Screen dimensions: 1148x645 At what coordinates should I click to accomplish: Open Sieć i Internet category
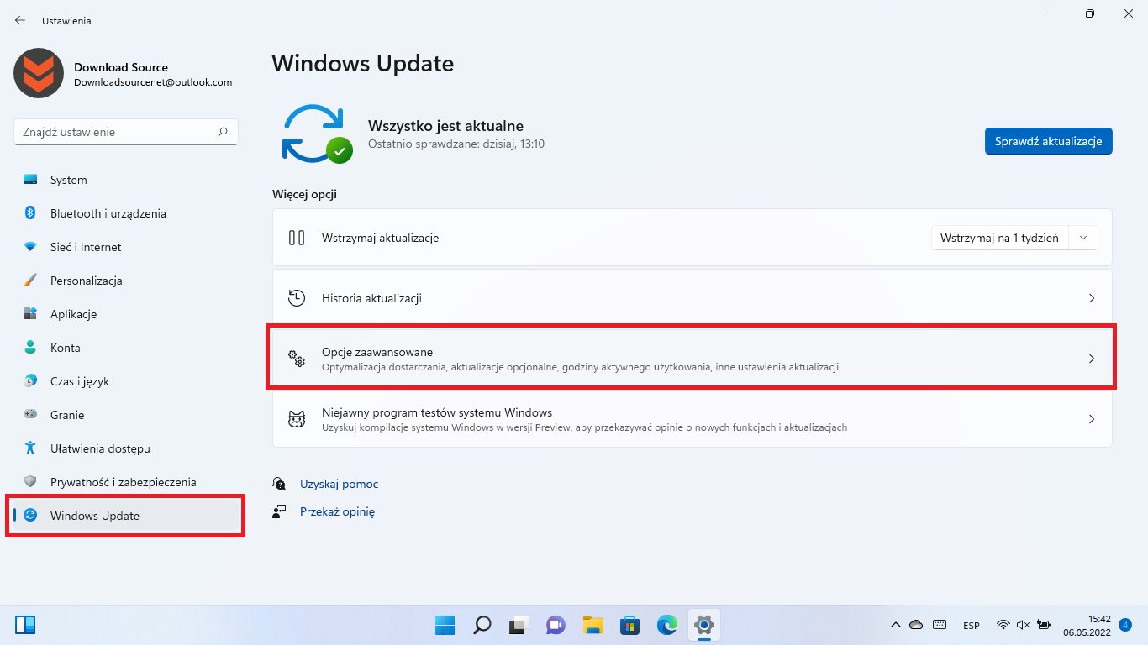(126, 247)
